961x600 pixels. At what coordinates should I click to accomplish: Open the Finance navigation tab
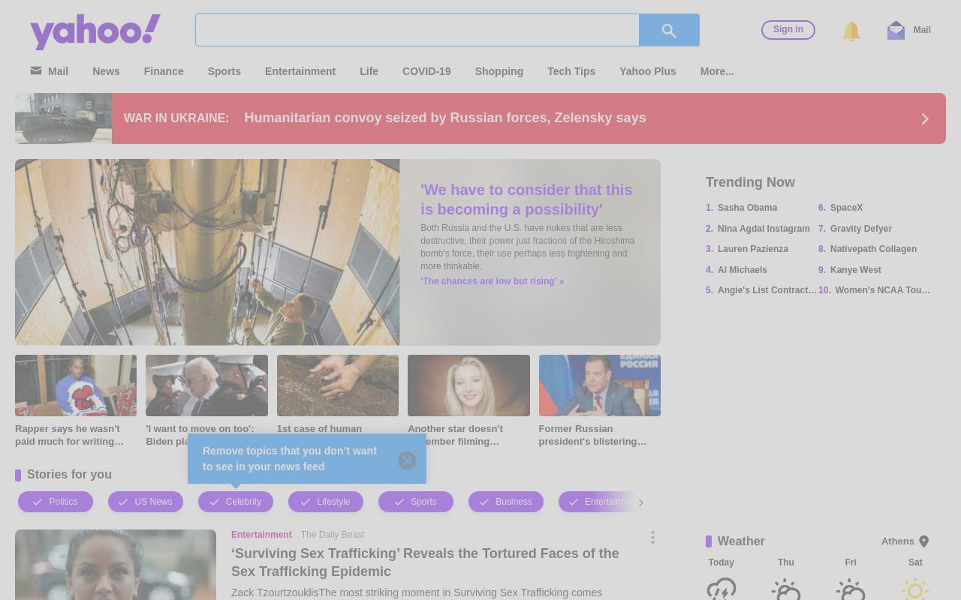tap(164, 71)
